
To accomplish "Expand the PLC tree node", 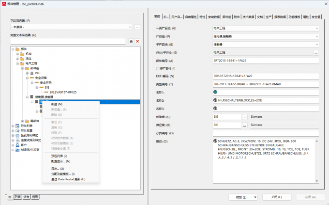I will [x=27, y=73].
